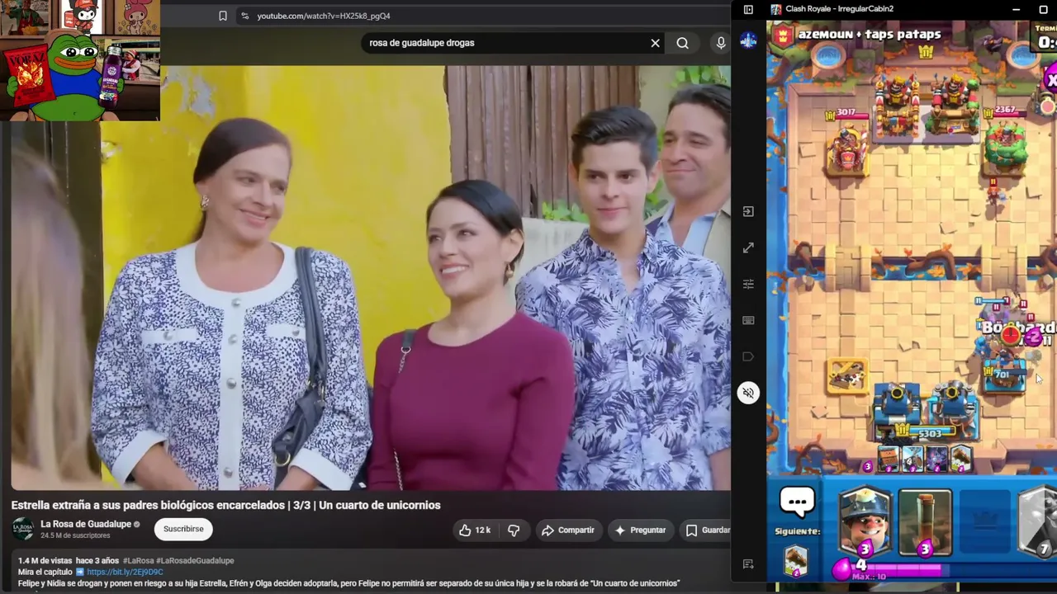The width and height of the screenshot is (1057, 594).
Task: Minimize the Clash Royale window
Action: pos(1017,9)
